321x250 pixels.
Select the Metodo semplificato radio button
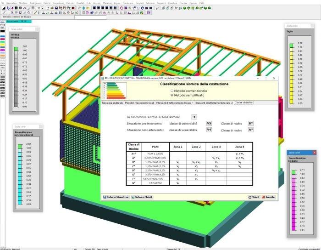tap(172, 95)
